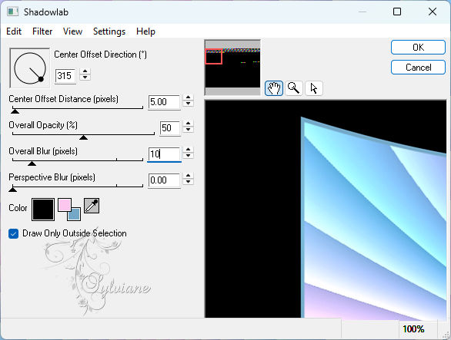Select the hand pan tool
Image resolution: width=451 pixels, height=340 pixels.
(273, 88)
